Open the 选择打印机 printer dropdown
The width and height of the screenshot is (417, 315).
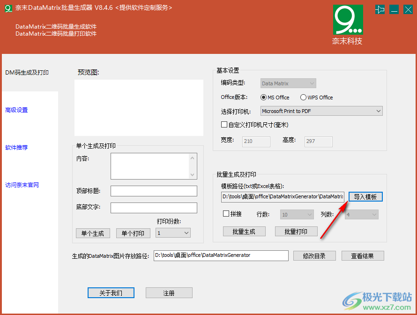(x=321, y=111)
